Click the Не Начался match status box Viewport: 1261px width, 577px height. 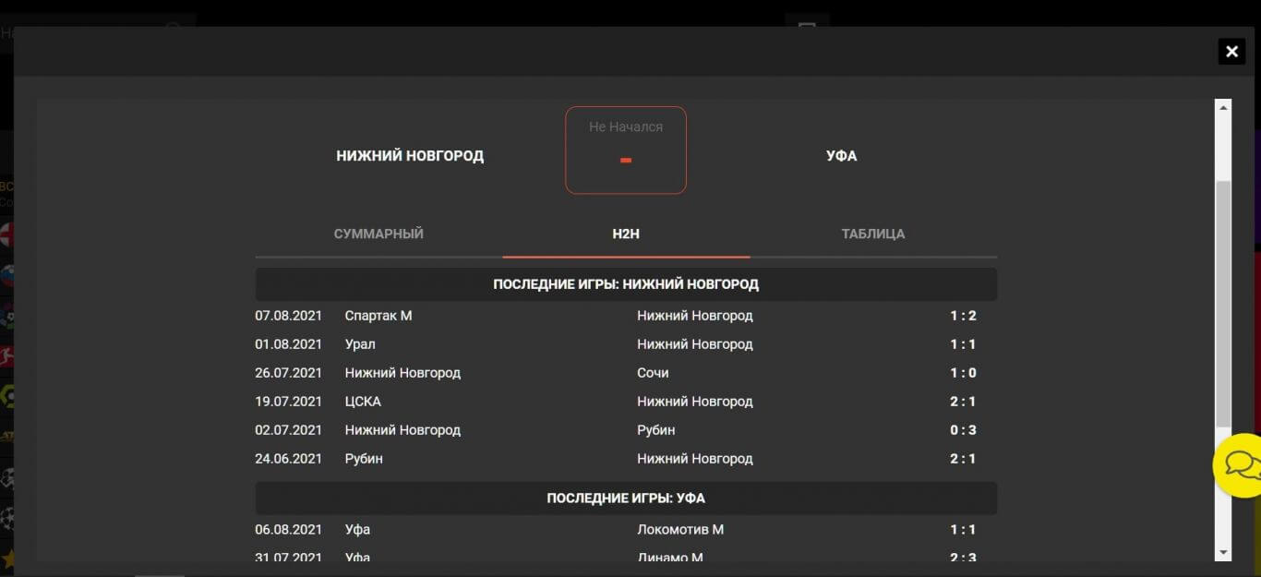click(626, 150)
